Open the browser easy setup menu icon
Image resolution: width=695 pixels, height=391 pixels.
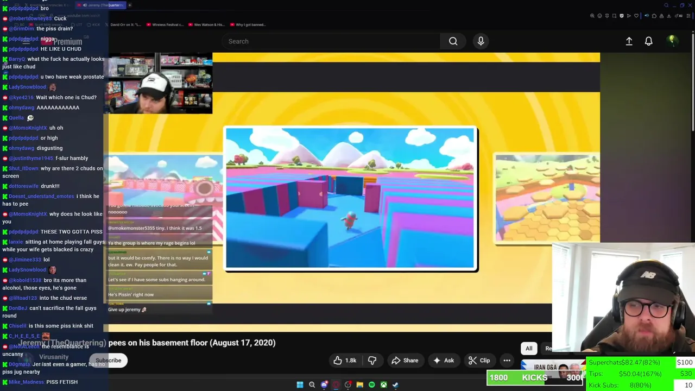coord(688,16)
